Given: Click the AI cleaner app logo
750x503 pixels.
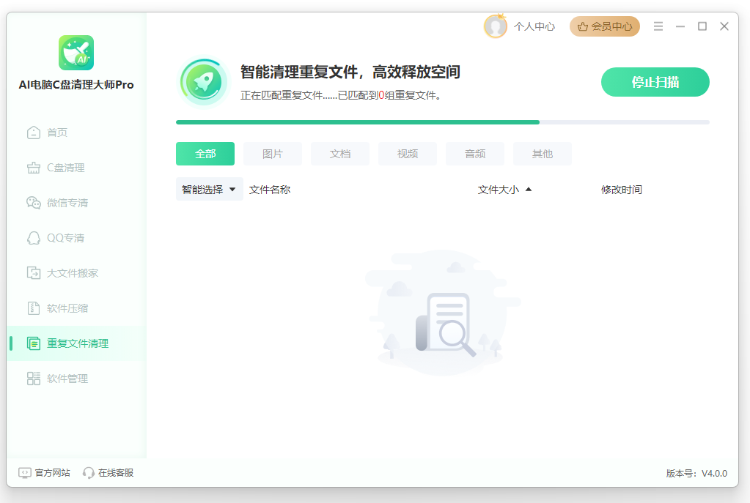Looking at the screenshot, I should [x=76, y=53].
